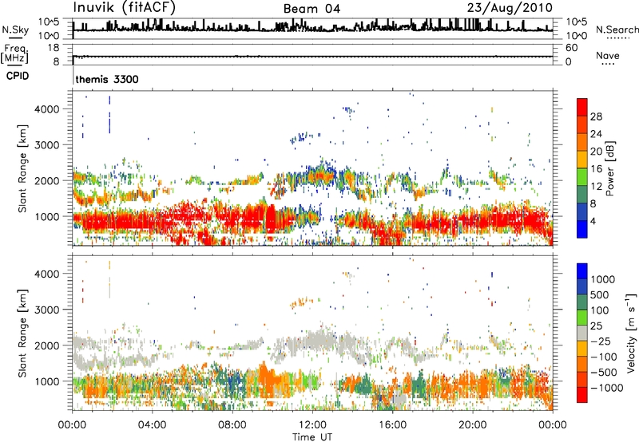Click the "04:00" time tick label
Screen dimensions: 639x442
[x=152, y=425]
